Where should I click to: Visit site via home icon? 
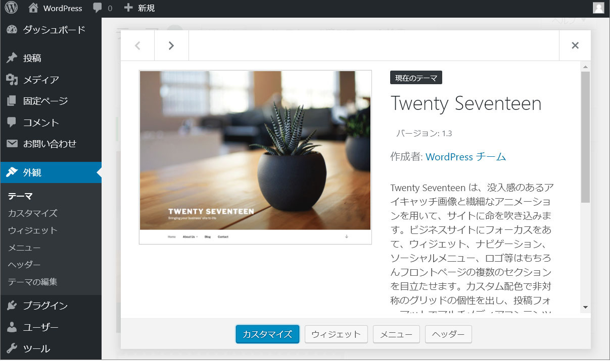point(33,8)
